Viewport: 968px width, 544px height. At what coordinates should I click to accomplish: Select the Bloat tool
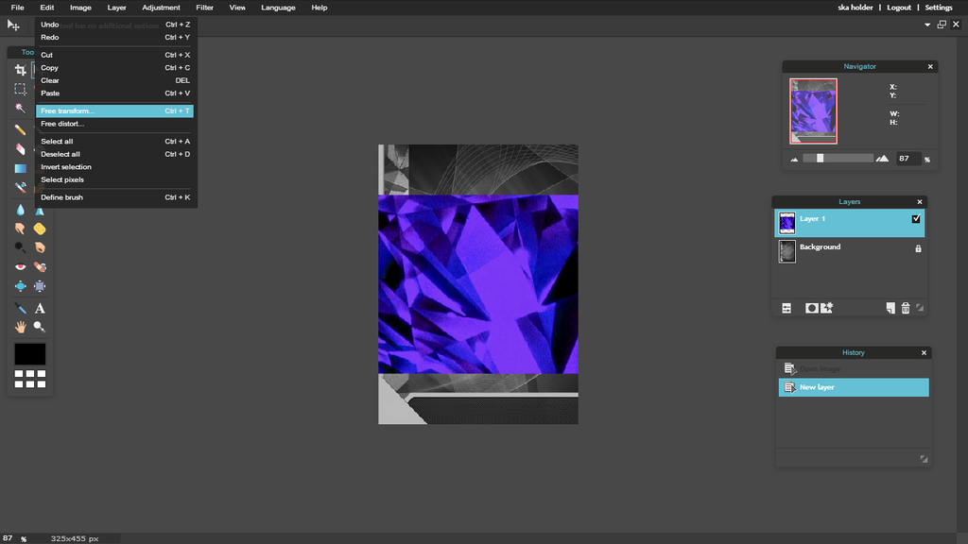[x=21, y=286]
